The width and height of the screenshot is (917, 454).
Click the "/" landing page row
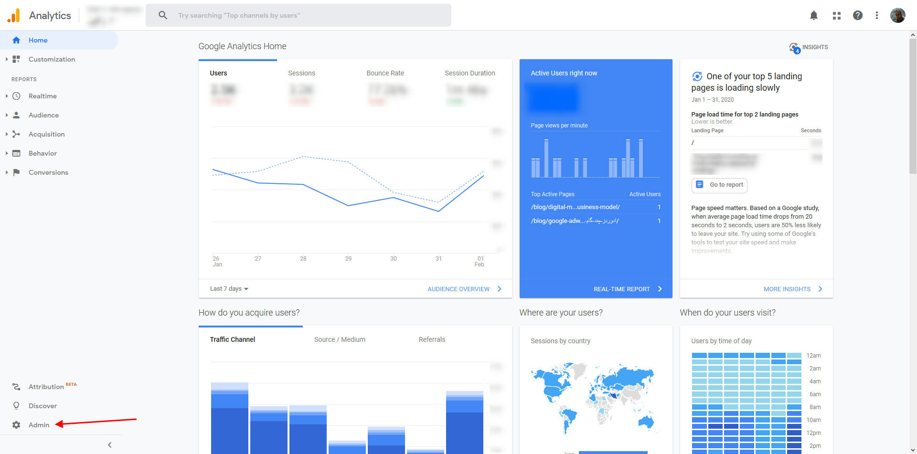(x=757, y=143)
